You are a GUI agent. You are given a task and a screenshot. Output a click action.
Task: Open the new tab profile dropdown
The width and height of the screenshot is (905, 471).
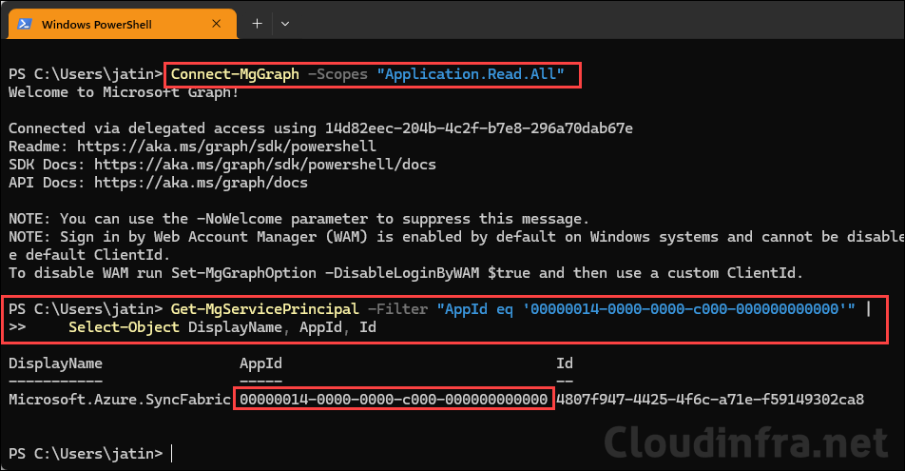pos(285,24)
